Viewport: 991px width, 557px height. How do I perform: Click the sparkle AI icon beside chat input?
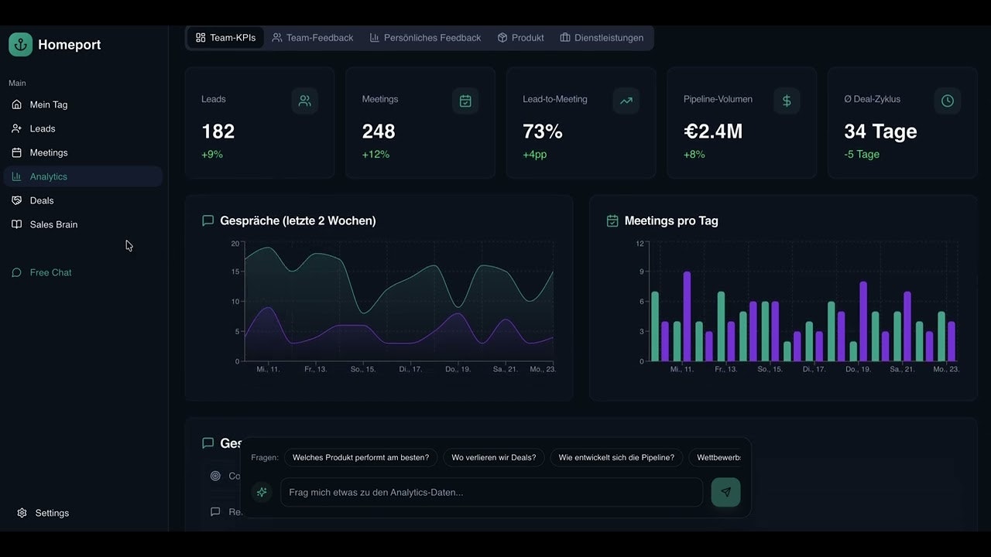(x=262, y=492)
